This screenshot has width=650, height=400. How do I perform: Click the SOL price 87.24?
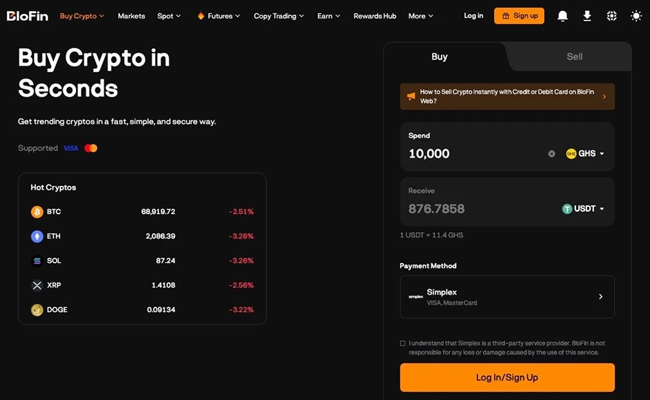tap(165, 260)
